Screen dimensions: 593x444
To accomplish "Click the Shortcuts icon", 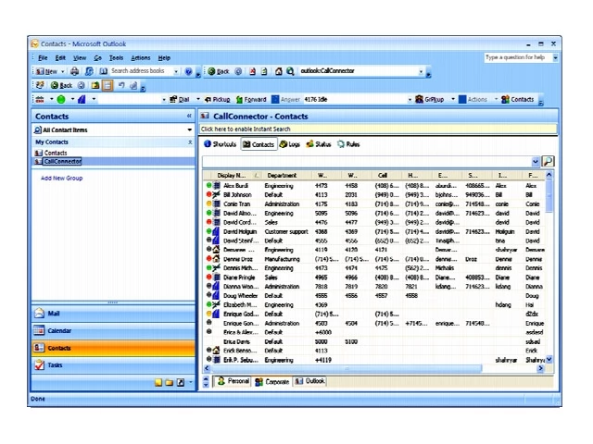I will [219, 144].
